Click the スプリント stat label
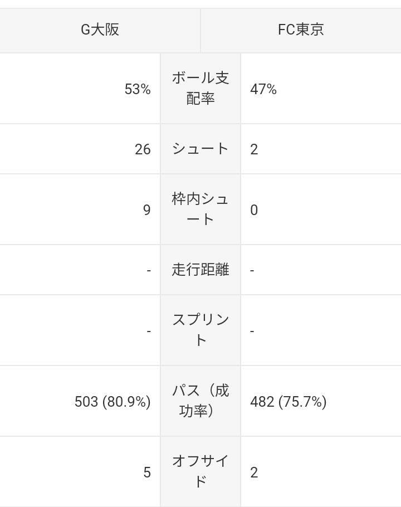This screenshot has height=507, width=401. pos(200,330)
